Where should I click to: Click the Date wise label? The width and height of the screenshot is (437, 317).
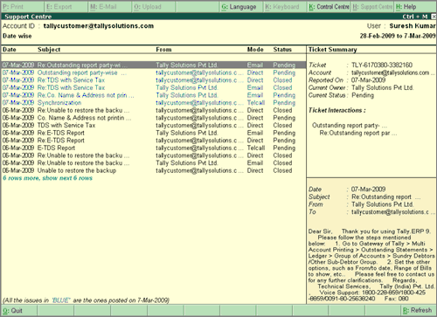17,36
